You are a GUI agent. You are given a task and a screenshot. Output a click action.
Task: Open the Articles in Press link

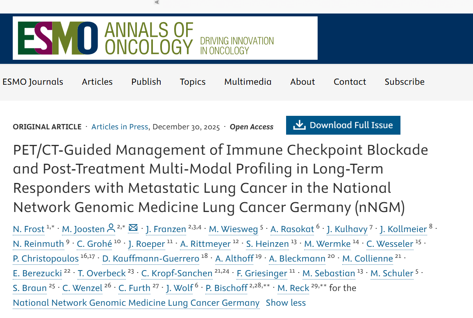coord(120,127)
